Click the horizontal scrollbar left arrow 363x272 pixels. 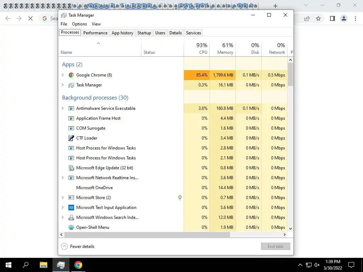point(61,234)
